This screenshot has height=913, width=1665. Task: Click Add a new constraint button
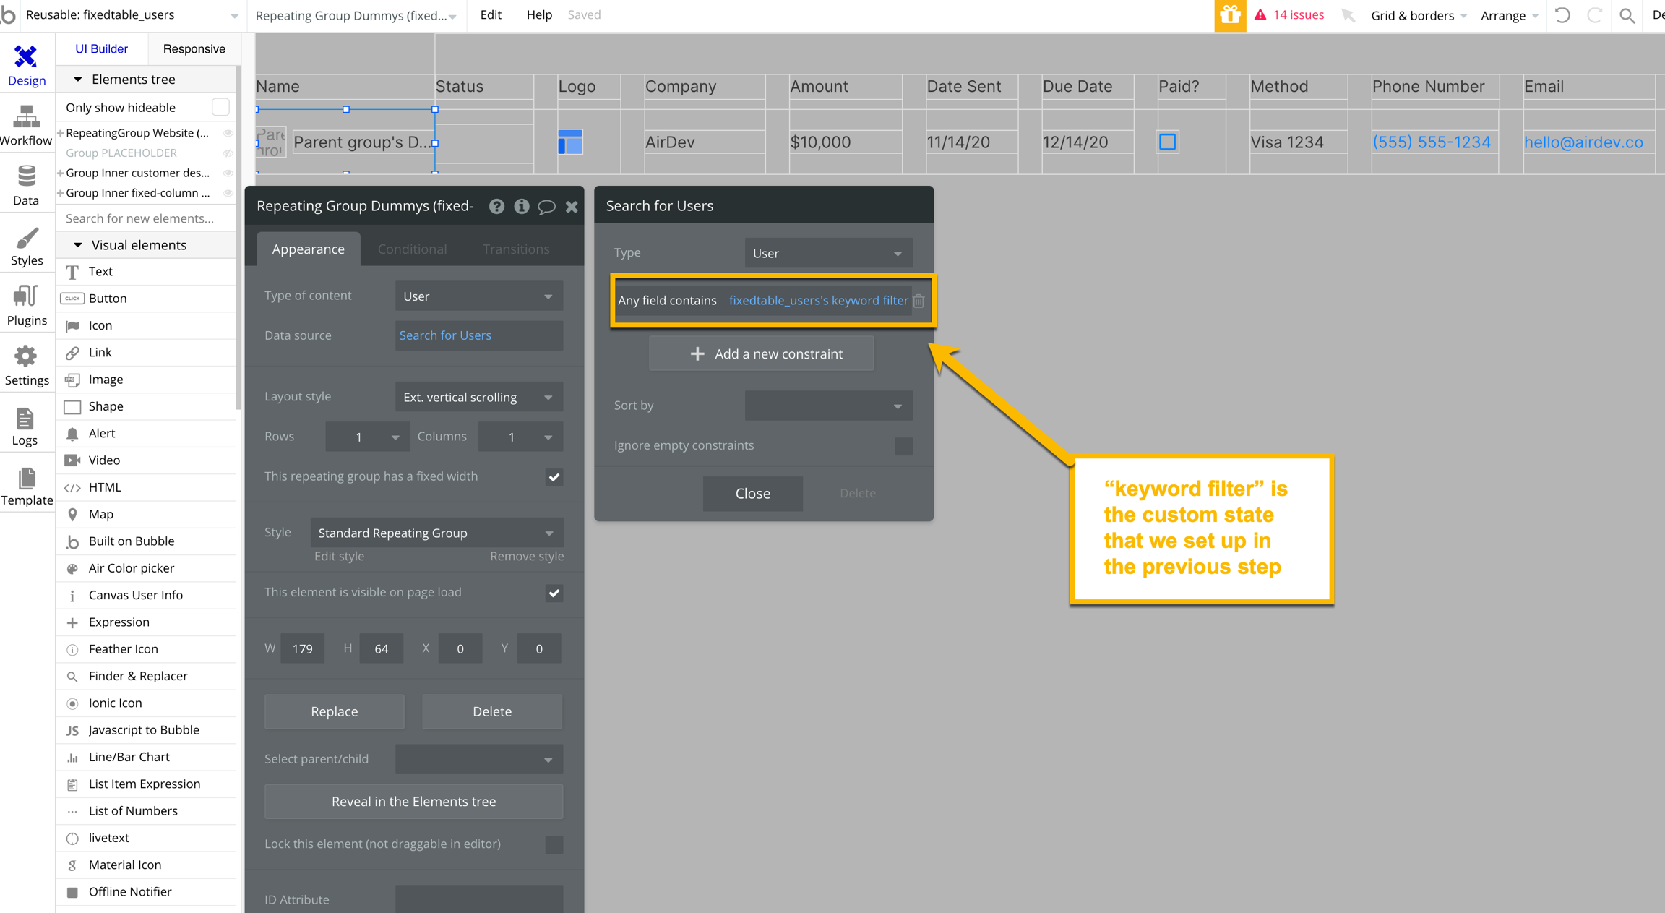coord(761,353)
